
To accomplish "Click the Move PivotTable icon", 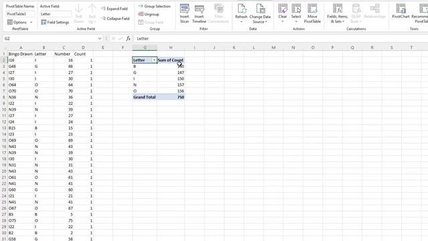I will pos(312,9).
